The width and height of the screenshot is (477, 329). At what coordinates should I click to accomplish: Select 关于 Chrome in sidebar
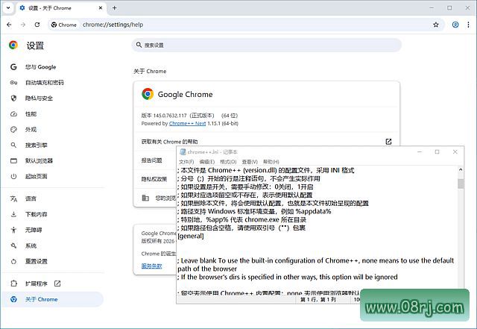click(52, 299)
